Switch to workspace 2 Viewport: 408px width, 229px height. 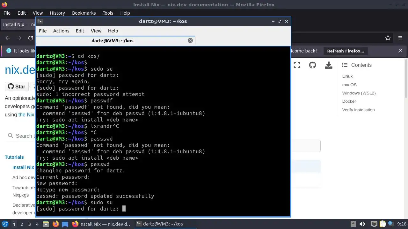point(22,224)
